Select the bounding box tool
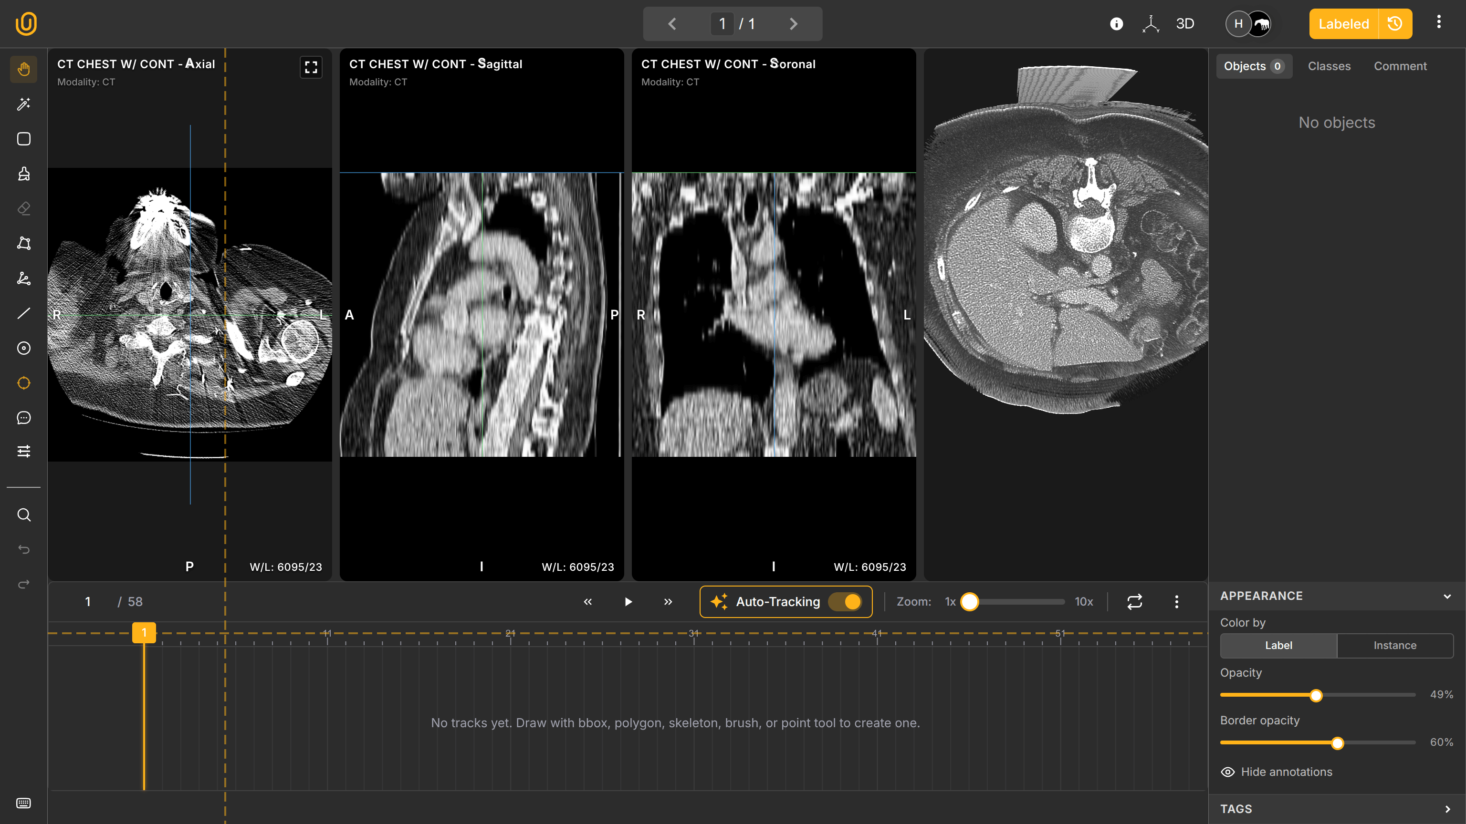The width and height of the screenshot is (1466, 824). click(23, 139)
